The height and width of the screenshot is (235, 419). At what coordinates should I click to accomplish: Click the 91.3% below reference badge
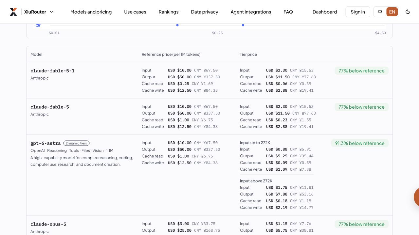(360, 143)
